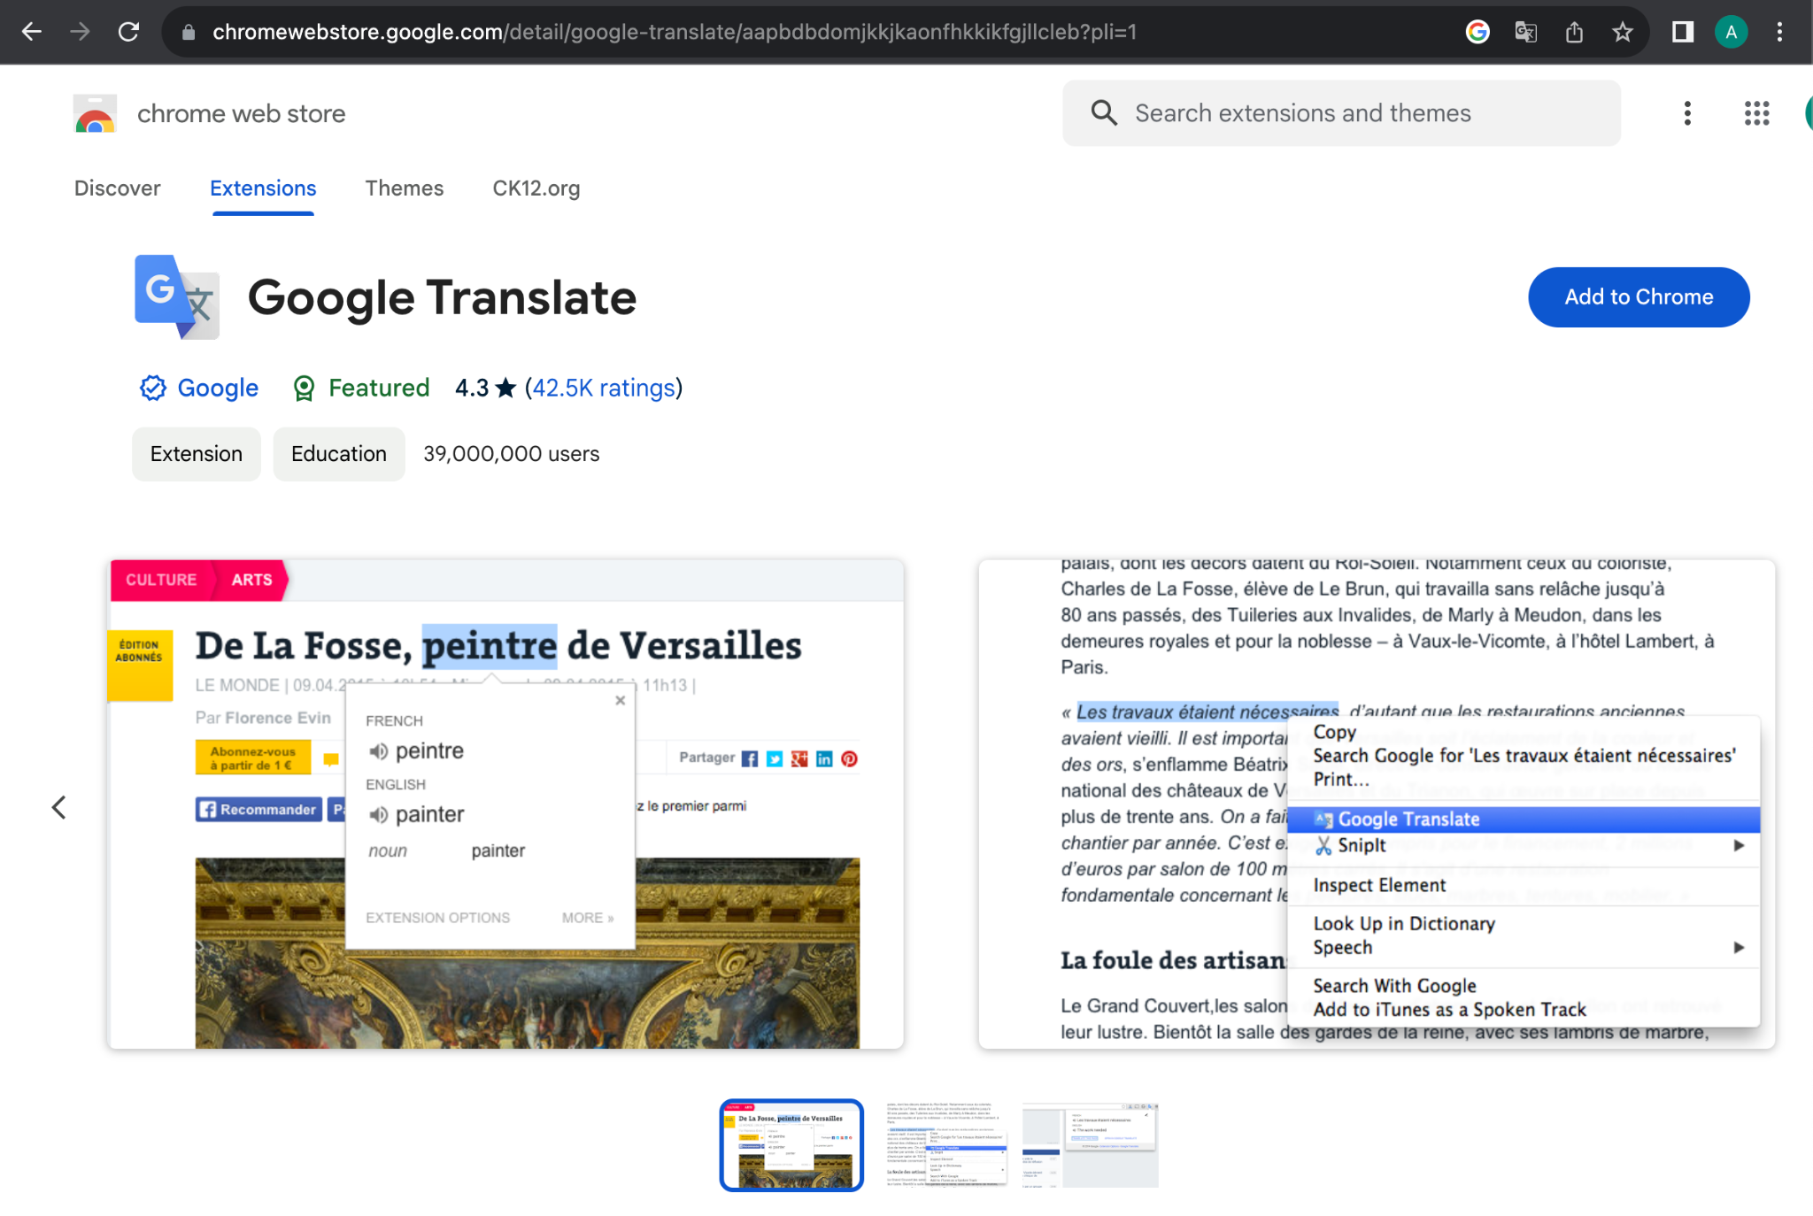Click the Featured badge icon

[x=304, y=388]
